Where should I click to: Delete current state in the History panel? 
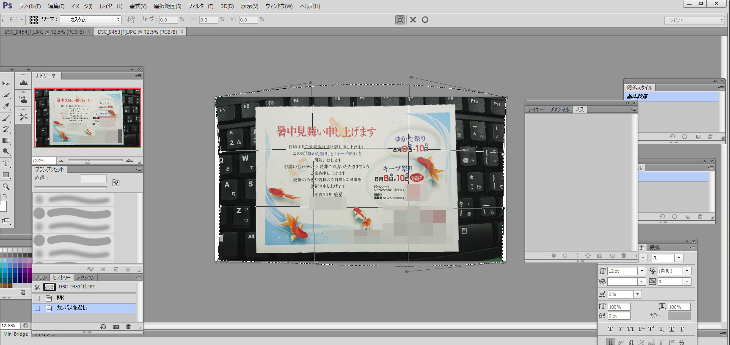coord(129,327)
